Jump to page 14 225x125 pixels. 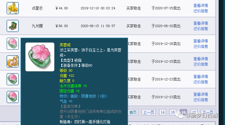click(x=163, y=112)
